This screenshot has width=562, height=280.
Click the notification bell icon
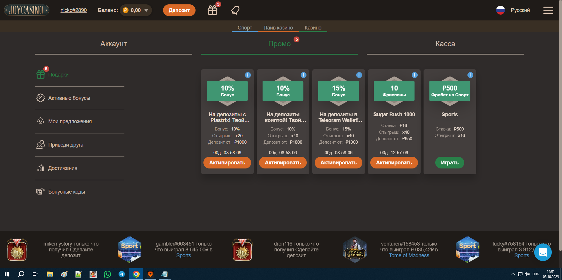(235, 11)
